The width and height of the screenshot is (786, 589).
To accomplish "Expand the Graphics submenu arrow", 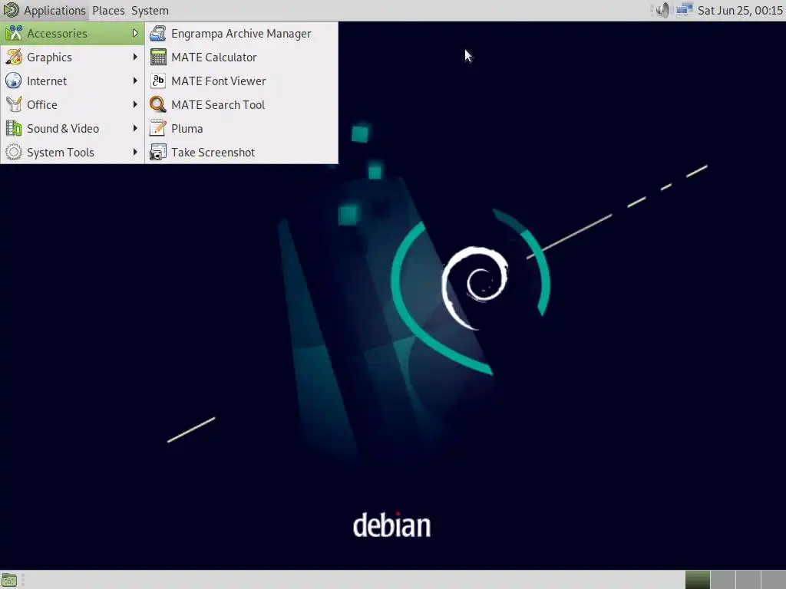I will tap(135, 57).
